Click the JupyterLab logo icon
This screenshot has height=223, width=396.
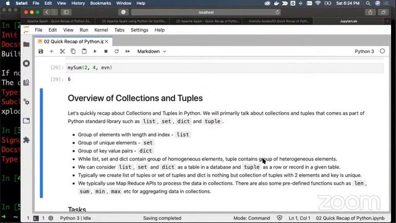(26, 30)
